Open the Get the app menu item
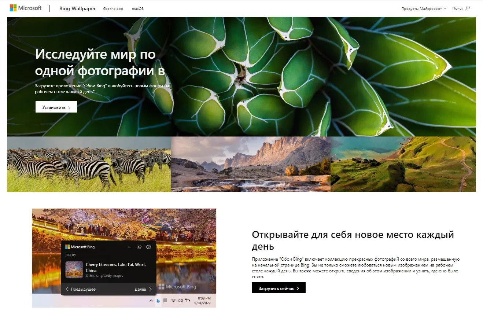Screen dimensions: 483x316 click(113, 8)
